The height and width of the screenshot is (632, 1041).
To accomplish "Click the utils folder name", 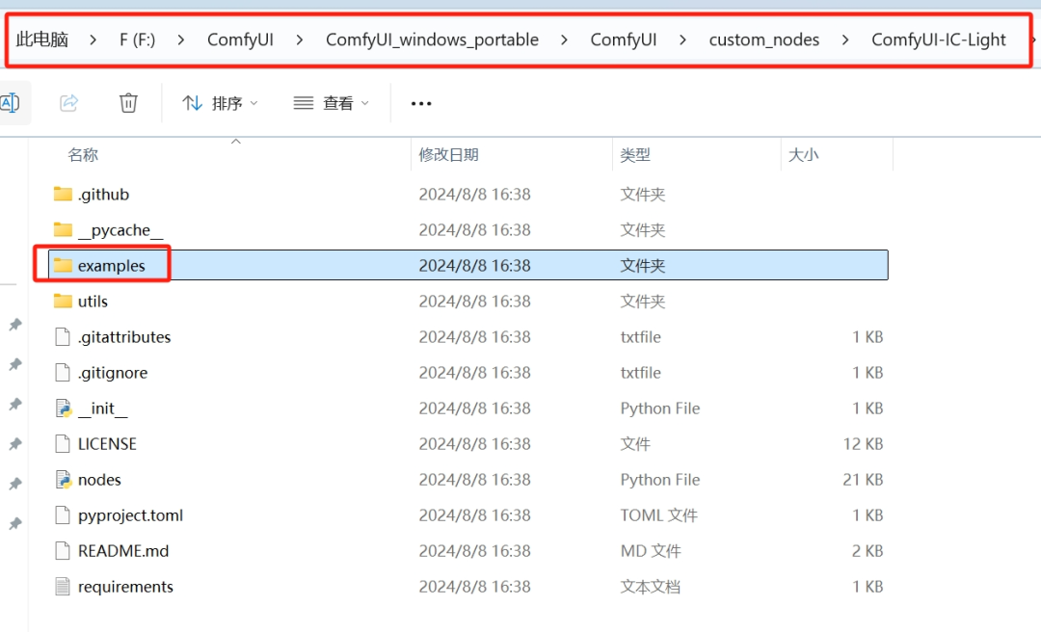I will pos(93,302).
